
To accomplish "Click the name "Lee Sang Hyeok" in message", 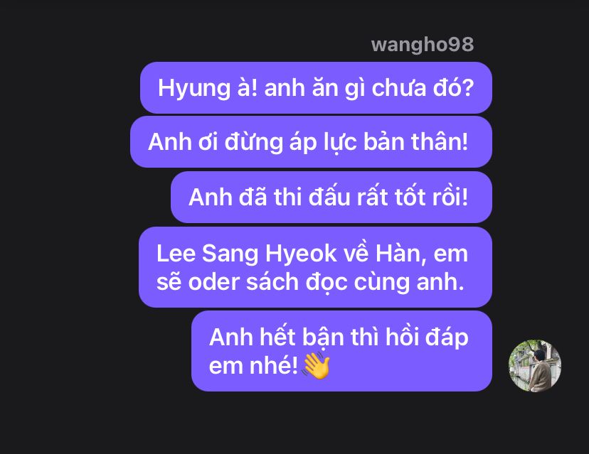I will (x=247, y=254).
